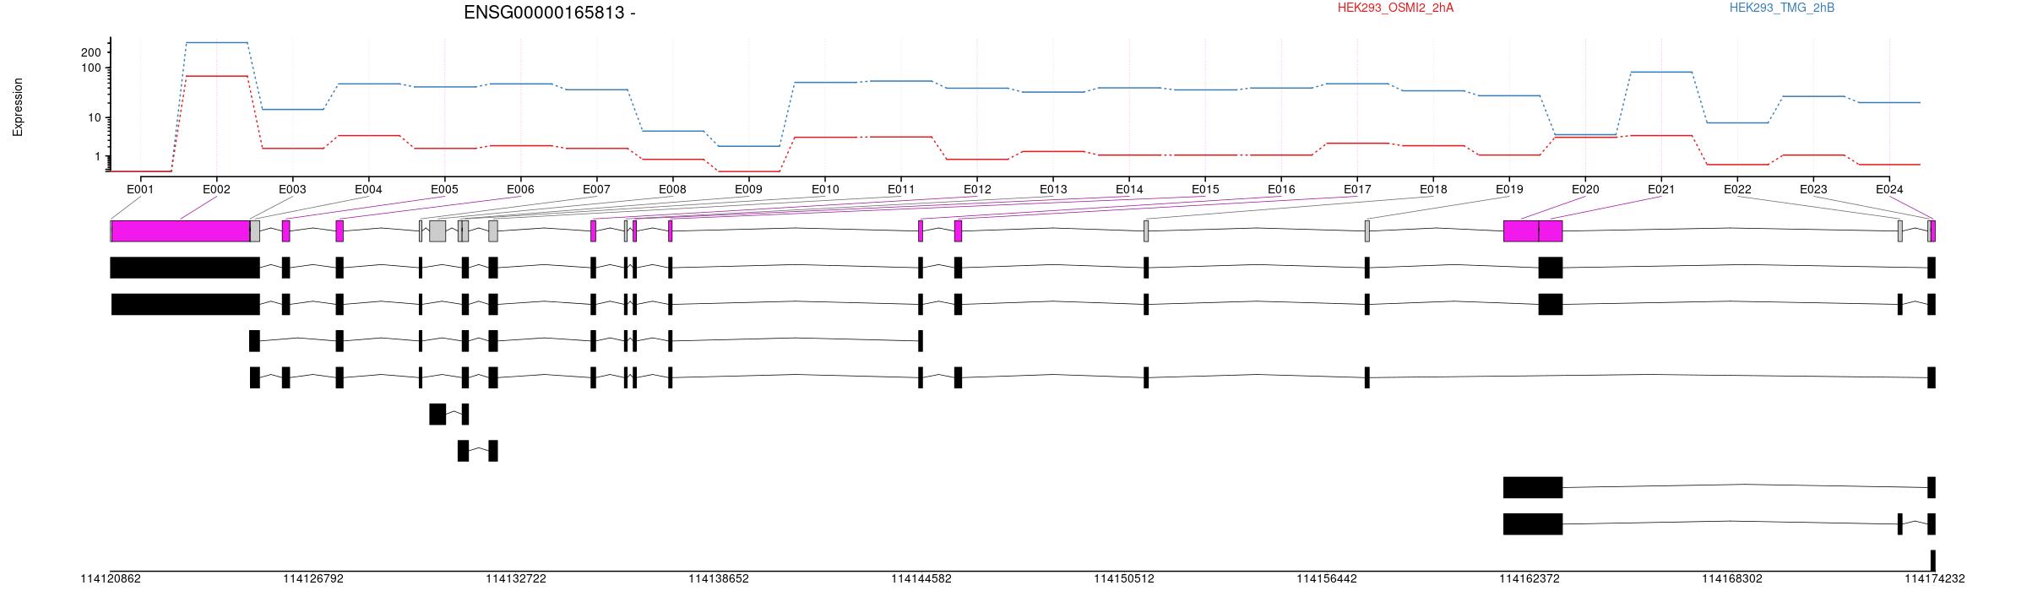Click the ENSG00000165813 gene title

tap(550, 13)
